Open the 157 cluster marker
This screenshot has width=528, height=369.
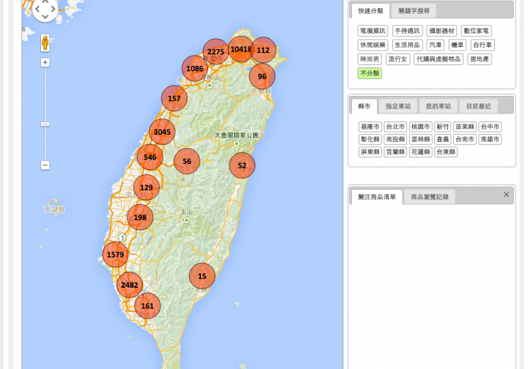coord(174,98)
